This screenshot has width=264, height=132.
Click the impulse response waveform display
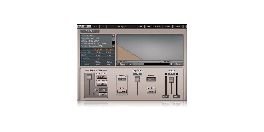coord(150,47)
